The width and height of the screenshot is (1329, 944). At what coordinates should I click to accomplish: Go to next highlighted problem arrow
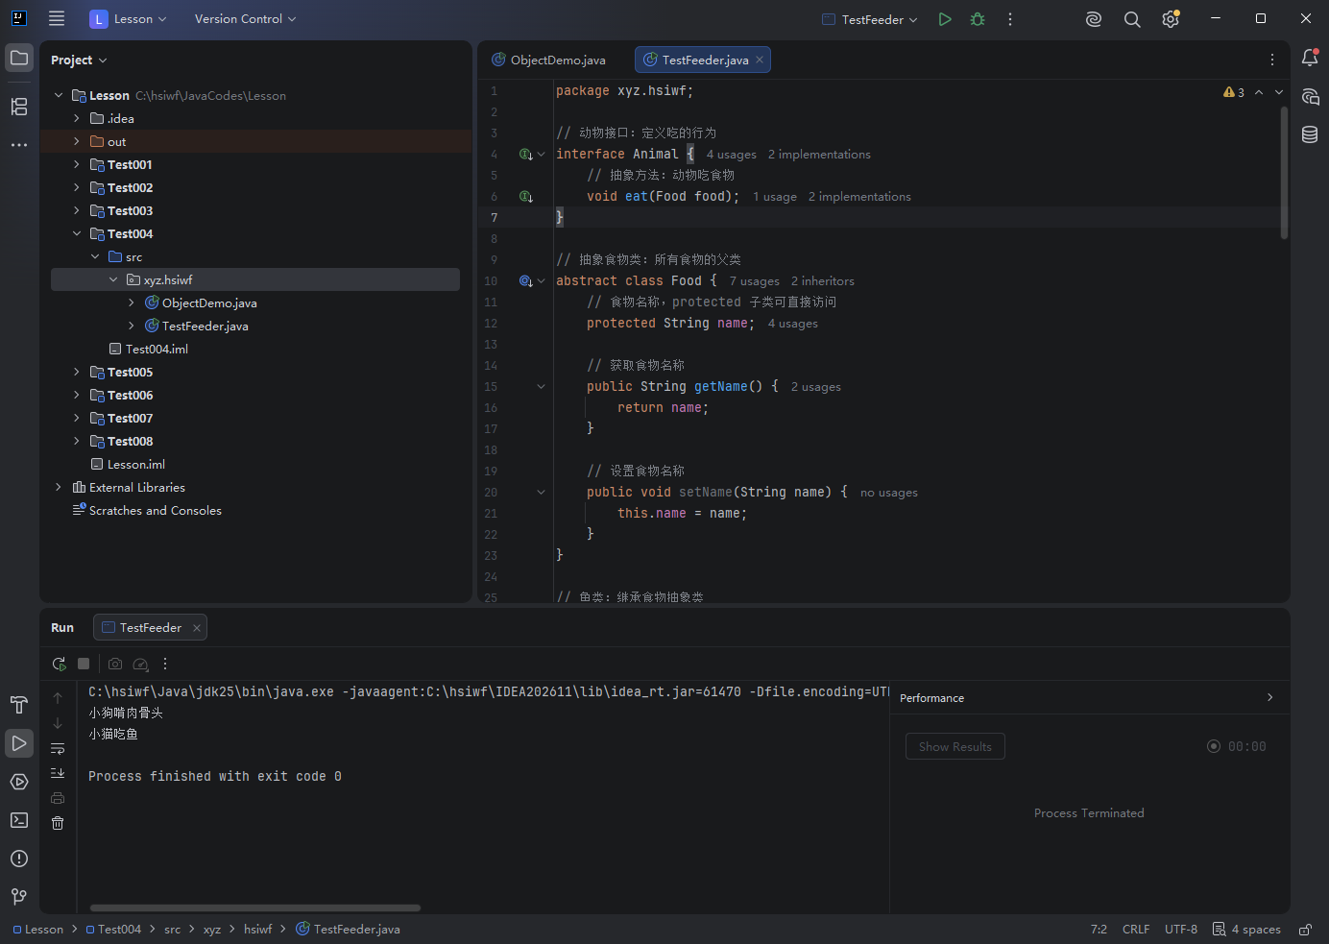pos(1279,92)
